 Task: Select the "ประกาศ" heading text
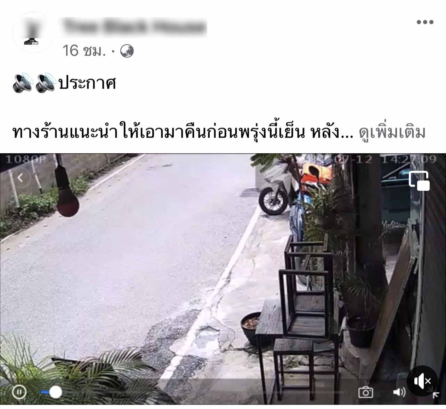coord(87,83)
